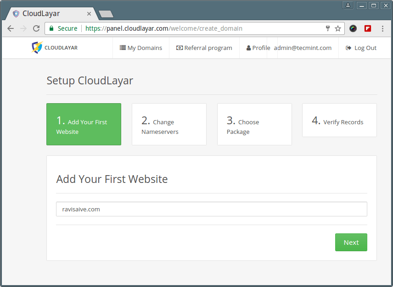This screenshot has height=287, width=393.
Task: Bookmark page with the star icon
Action: 338,28
